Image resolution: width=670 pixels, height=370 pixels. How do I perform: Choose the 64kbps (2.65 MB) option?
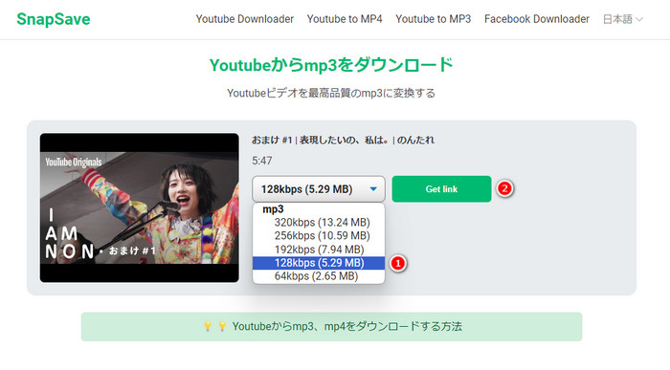319,276
